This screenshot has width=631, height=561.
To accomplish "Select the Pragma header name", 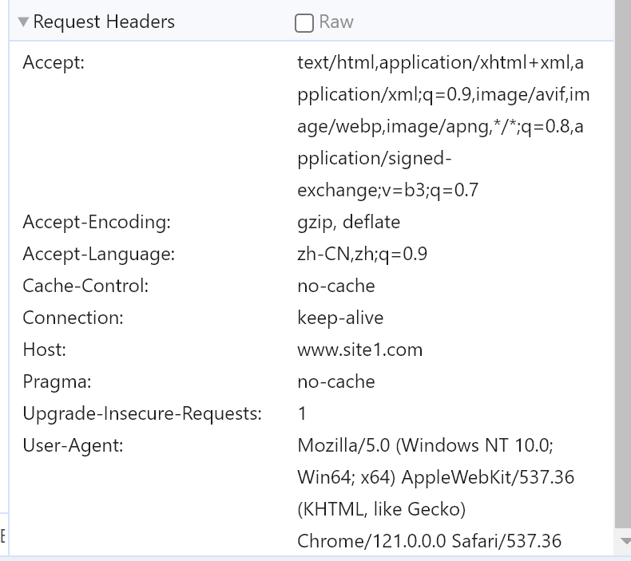I will tap(57, 381).
